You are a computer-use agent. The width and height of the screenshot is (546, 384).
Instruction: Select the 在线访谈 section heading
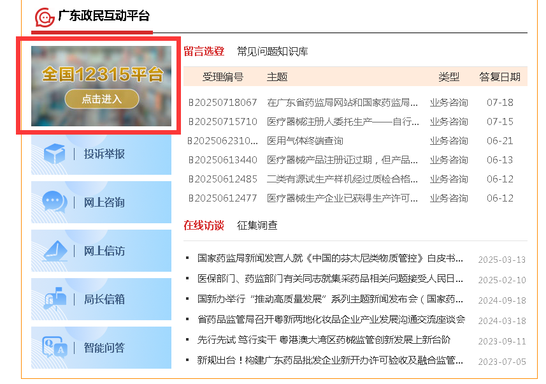click(205, 225)
